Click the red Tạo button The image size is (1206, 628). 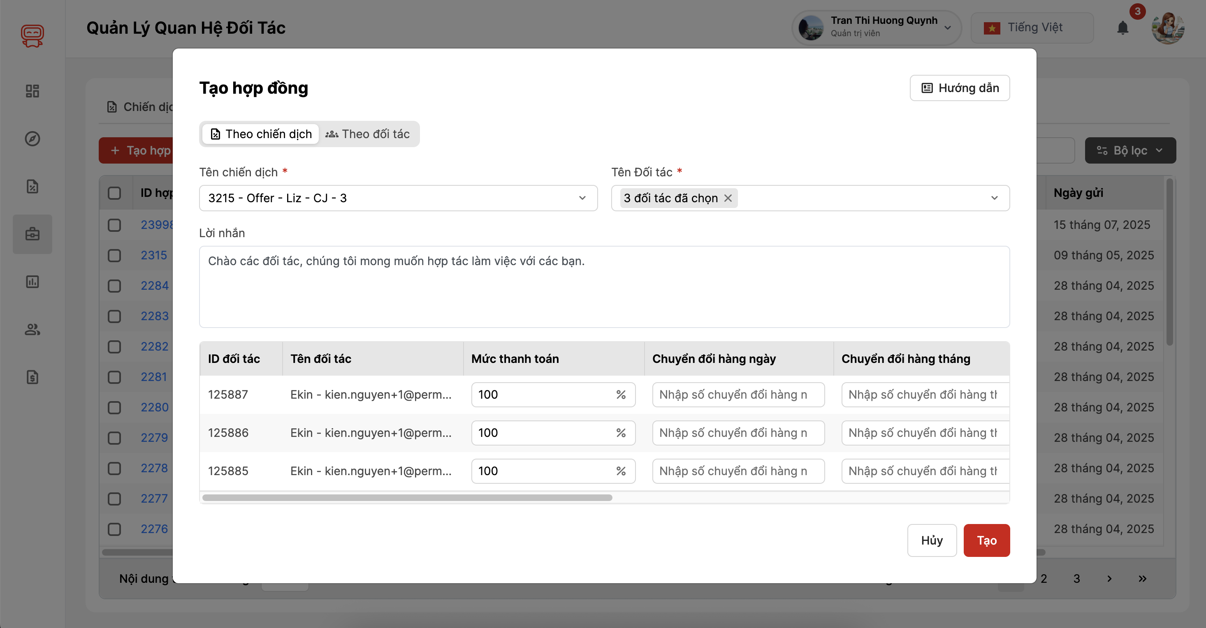(x=986, y=540)
